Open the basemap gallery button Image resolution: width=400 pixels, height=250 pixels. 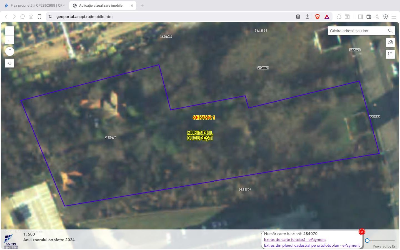click(390, 42)
